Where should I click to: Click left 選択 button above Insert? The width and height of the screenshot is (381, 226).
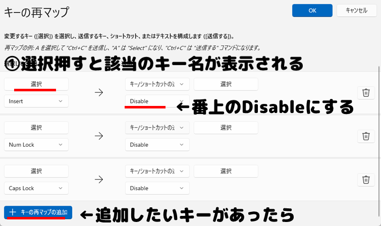tap(36, 84)
